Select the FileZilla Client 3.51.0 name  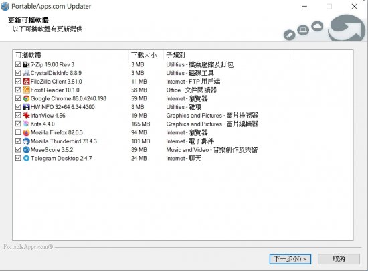coord(56,82)
